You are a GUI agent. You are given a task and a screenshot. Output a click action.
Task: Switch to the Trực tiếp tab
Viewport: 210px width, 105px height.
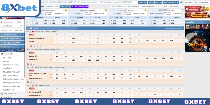(x=20, y=50)
